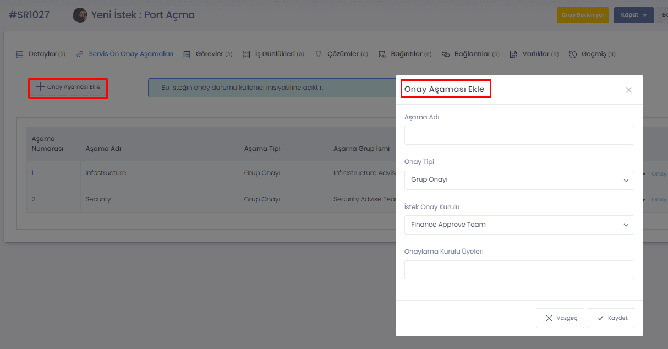Open the Geçmiş tab

[x=592, y=54]
